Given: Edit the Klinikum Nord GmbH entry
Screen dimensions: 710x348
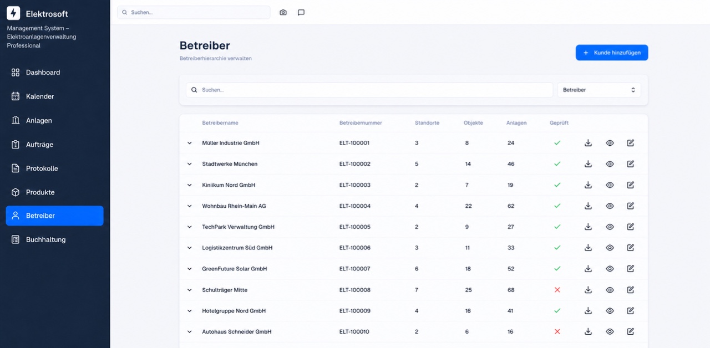Looking at the screenshot, I should click(630, 185).
